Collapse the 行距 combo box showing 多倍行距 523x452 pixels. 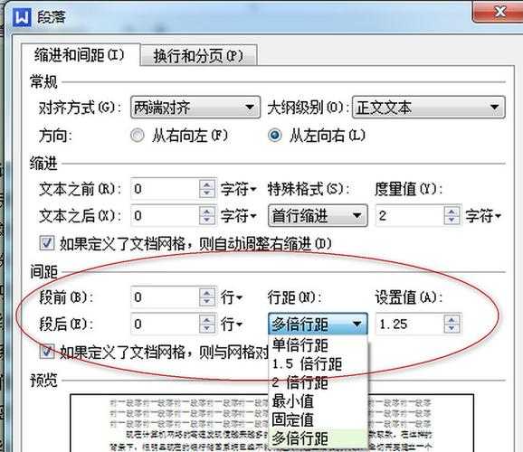pos(318,324)
